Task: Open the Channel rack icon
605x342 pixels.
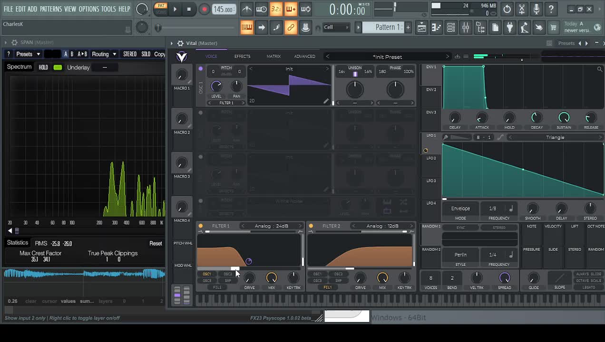Action: [x=451, y=28]
